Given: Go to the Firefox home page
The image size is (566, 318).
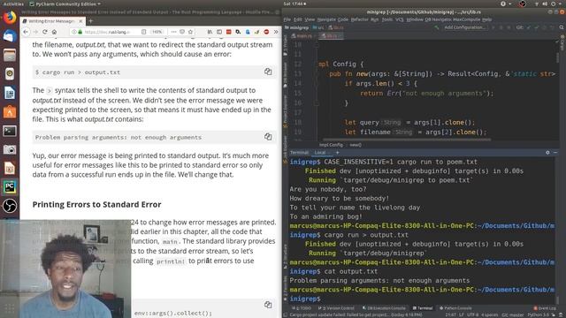Looking at the screenshot, I should point(54,32).
